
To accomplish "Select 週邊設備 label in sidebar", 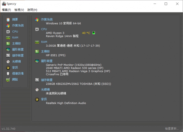I will pyautogui.click(x=18, y=73).
